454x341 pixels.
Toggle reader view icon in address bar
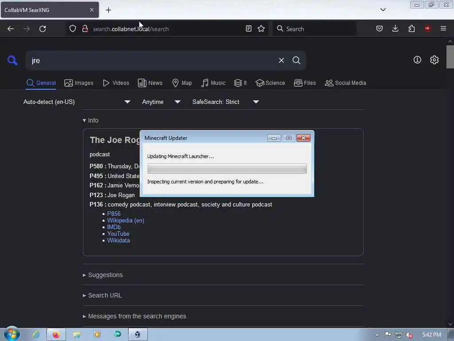tap(248, 28)
